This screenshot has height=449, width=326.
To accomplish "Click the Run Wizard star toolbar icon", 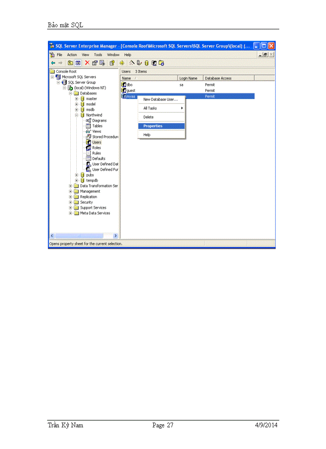I will [x=122, y=63].
